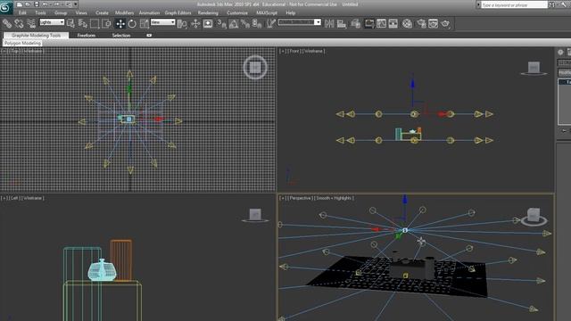Open the View reference coordinate dropdown

tap(162, 22)
